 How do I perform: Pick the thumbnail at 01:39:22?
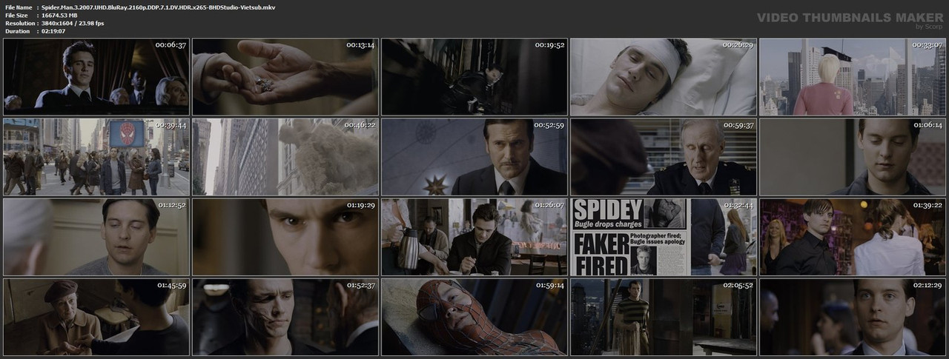(x=853, y=237)
